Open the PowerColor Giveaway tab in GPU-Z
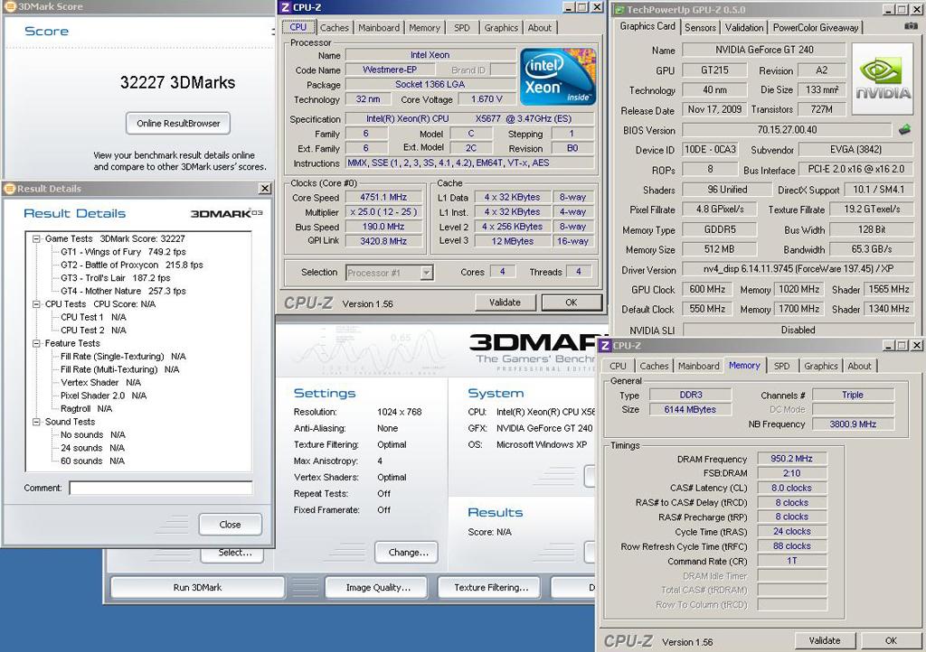The image size is (926, 652). tap(816, 27)
